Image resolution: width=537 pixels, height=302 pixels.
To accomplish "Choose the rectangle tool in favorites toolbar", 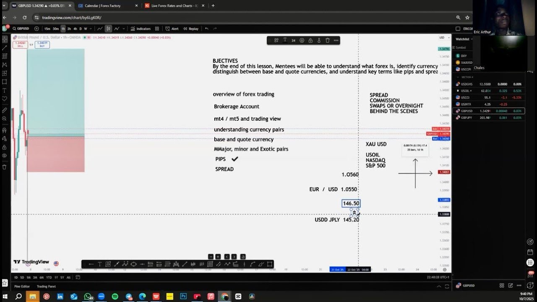I will tap(269, 264).
